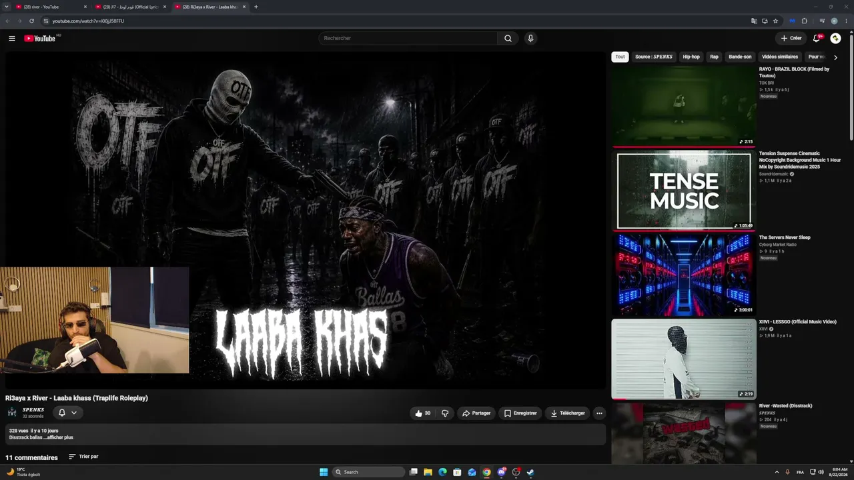This screenshot has height=480, width=854.
Task: Open Discord from the taskbar
Action: click(x=501, y=472)
